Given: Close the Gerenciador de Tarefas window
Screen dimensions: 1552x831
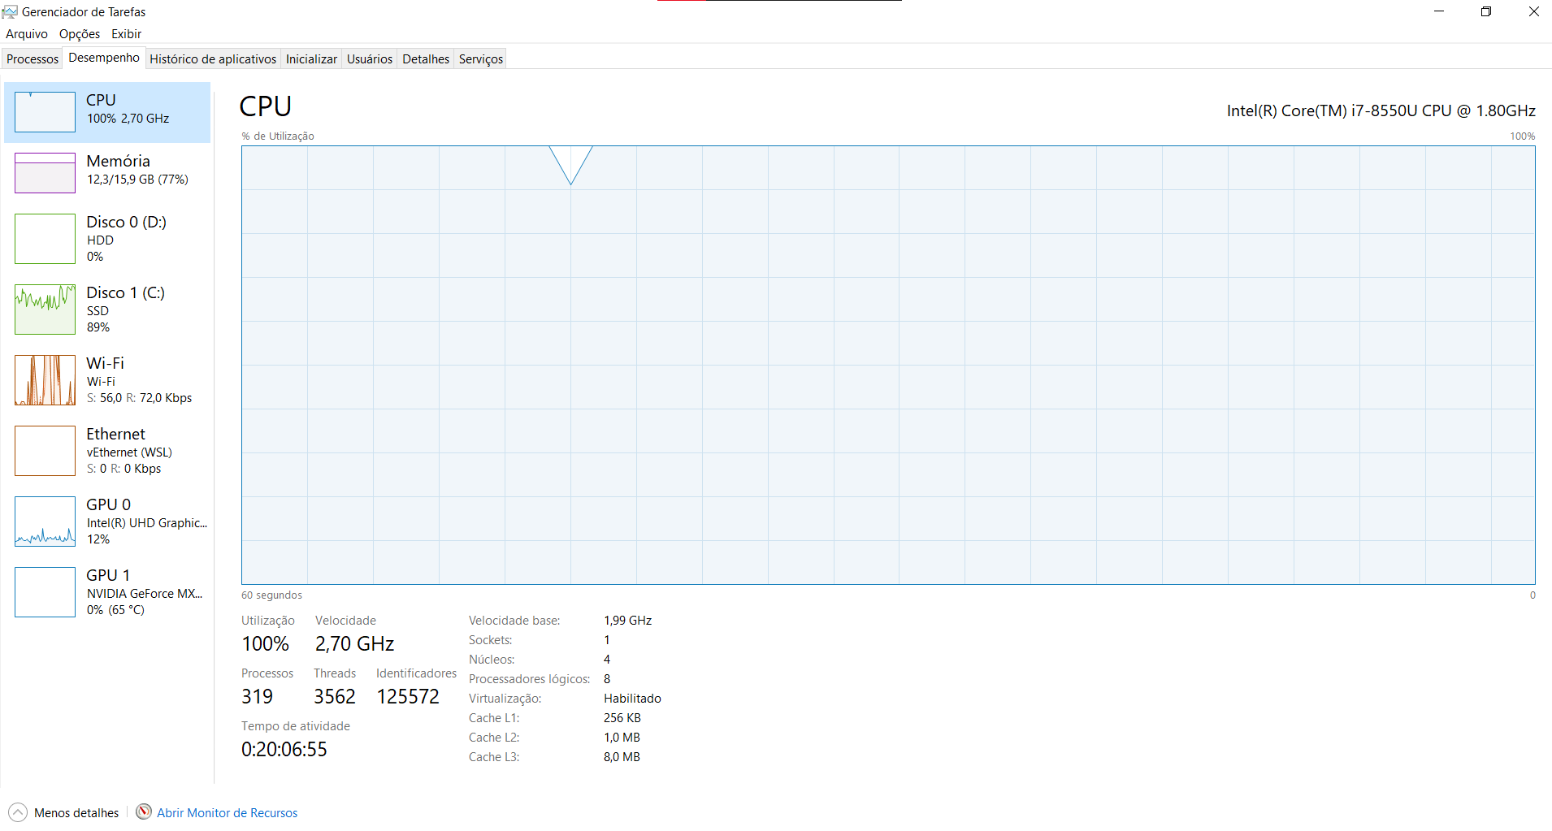Looking at the screenshot, I should point(1533,11).
